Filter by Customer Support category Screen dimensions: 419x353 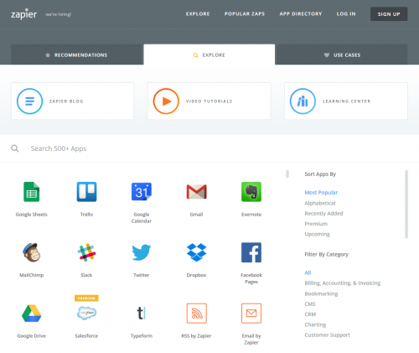tap(327, 335)
